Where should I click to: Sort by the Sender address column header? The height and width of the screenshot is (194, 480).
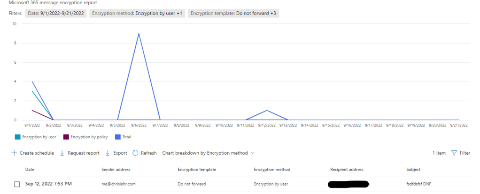tap(116, 169)
